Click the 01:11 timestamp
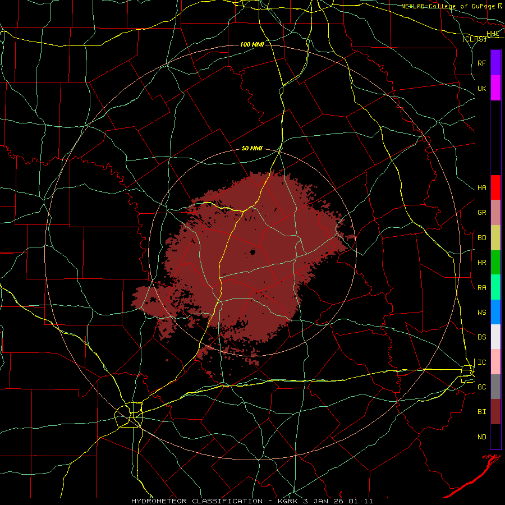Screen dimensions: 505x505 click(360, 501)
